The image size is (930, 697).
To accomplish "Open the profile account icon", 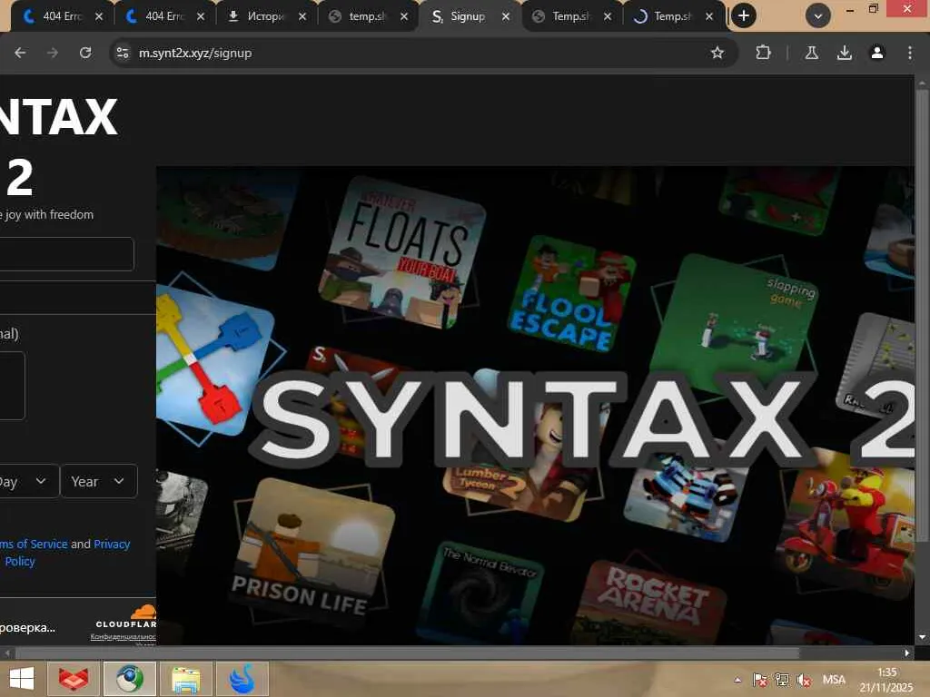I will click(x=877, y=53).
